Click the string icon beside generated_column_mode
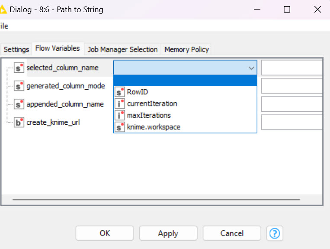The height and width of the screenshot is (249, 330). click(x=19, y=86)
